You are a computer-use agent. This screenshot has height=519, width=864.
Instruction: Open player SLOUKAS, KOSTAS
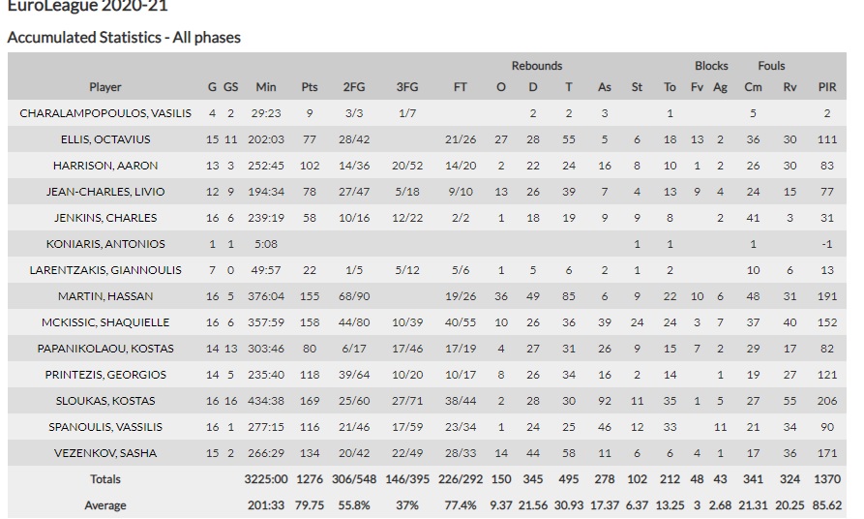click(105, 401)
